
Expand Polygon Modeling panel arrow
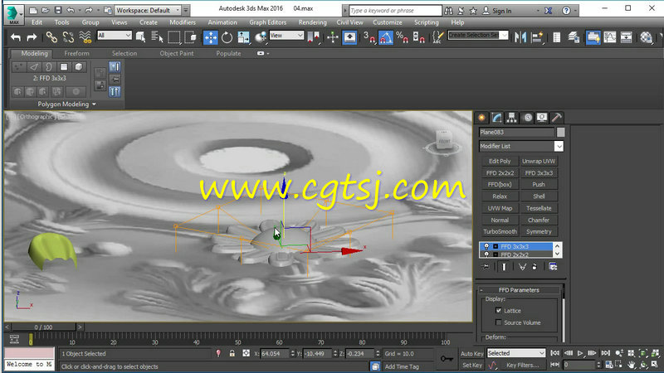point(94,104)
